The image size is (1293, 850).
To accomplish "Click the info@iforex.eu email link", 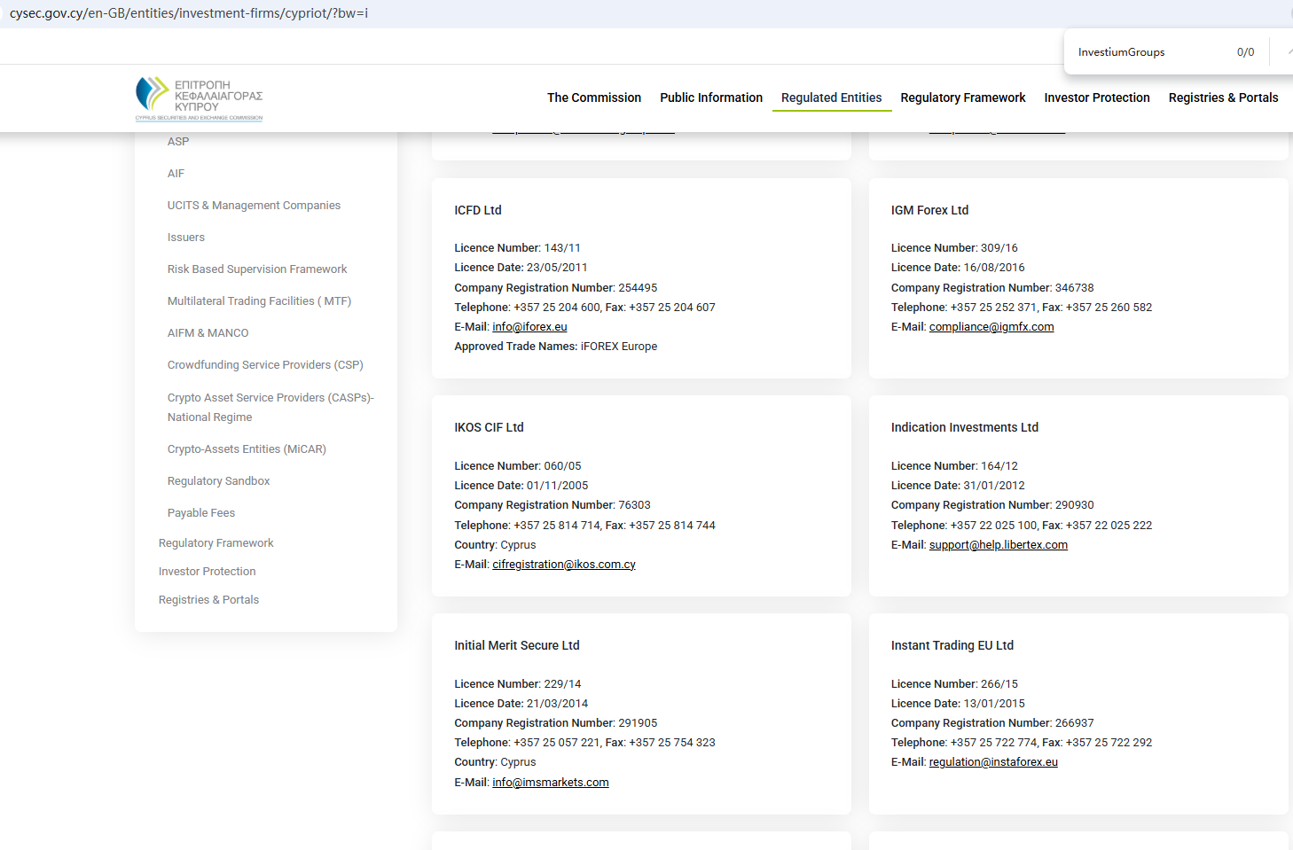I will [529, 327].
